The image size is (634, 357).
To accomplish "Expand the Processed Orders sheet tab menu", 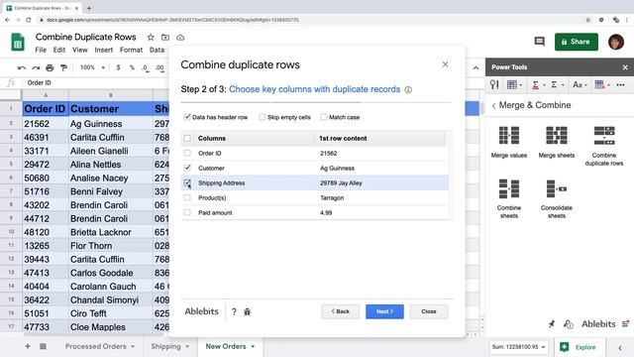I will 133,346.
